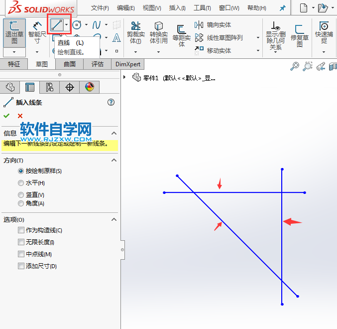The image size is (337, 329).
Task: Open the Spline tool dropdown arrow
Action: [x=106, y=25]
